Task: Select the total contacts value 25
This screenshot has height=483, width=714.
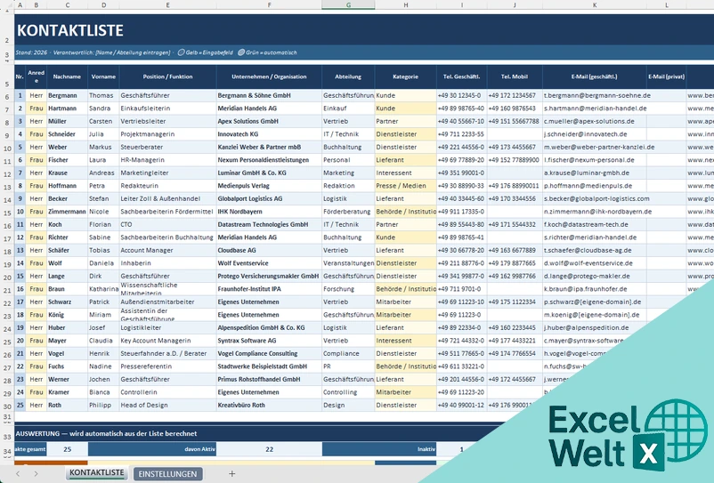Action: (68, 449)
